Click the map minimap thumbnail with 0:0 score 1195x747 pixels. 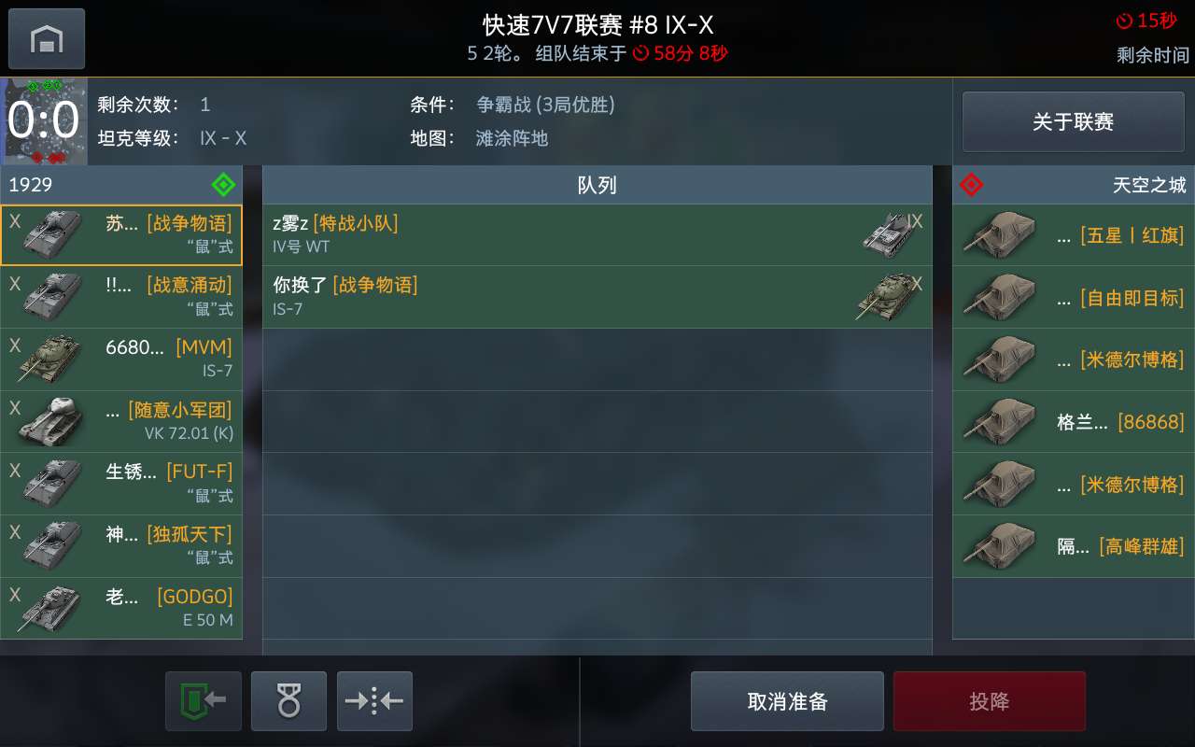[x=44, y=121]
